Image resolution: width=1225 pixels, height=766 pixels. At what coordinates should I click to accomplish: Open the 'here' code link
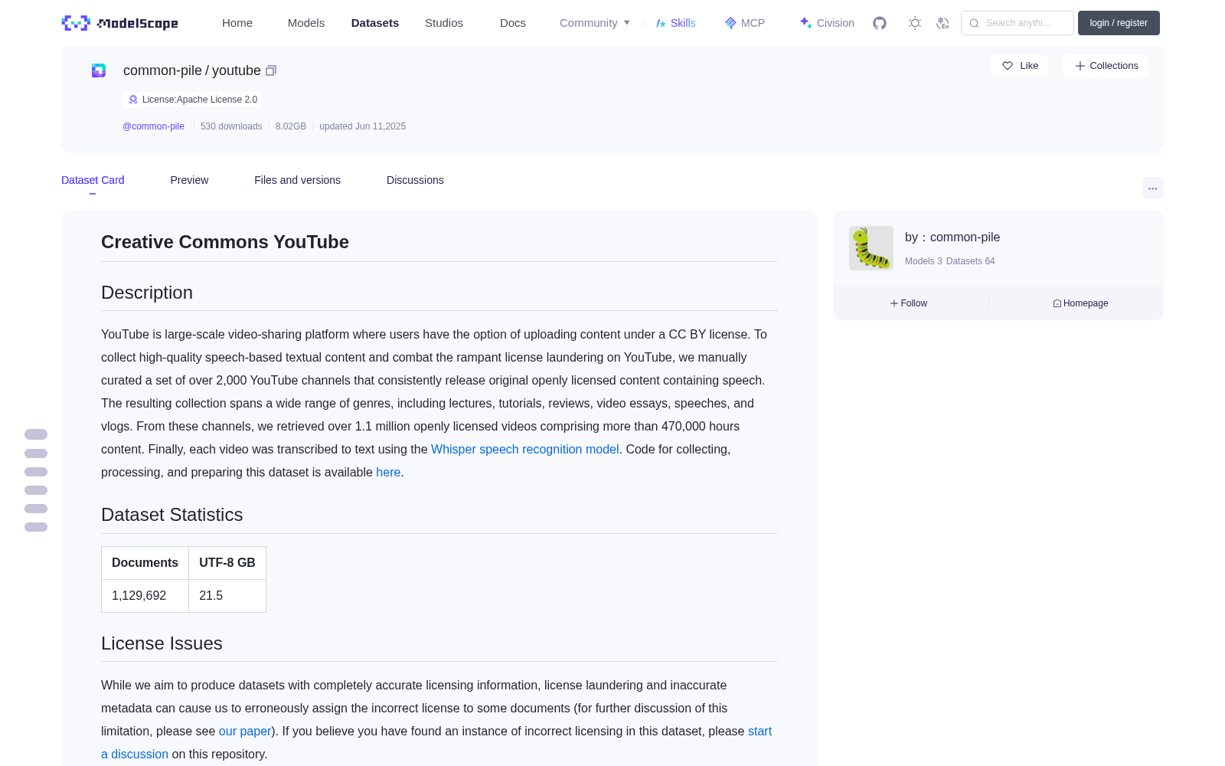pyautogui.click(x=388, y=473)
